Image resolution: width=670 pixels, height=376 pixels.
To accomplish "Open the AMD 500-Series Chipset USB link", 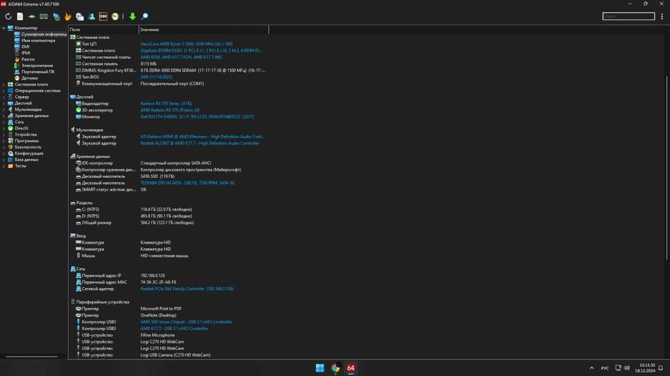I will pos(186,322).
